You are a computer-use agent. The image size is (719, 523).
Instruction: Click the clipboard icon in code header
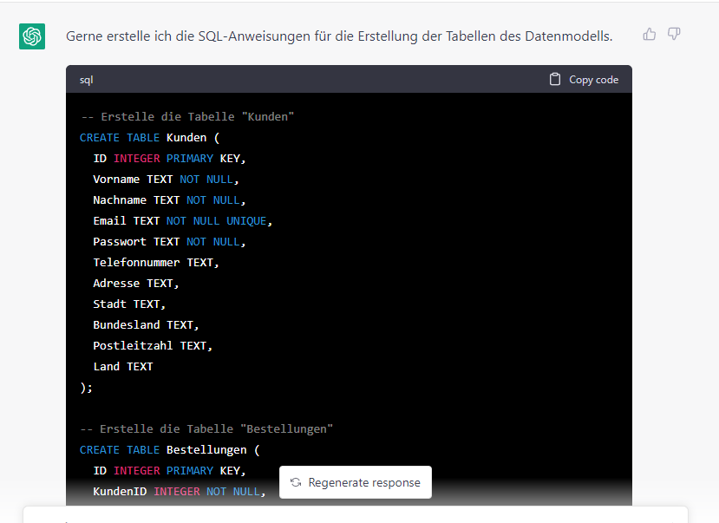pos(555,79)
